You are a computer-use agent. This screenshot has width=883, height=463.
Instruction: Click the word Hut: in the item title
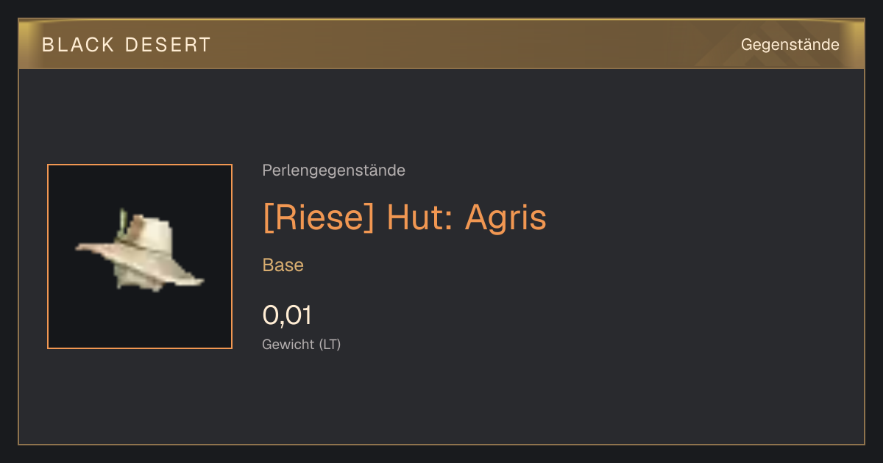419,218
